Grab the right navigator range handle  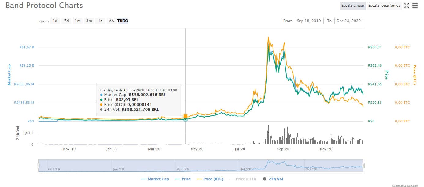(x=363, y=166)
